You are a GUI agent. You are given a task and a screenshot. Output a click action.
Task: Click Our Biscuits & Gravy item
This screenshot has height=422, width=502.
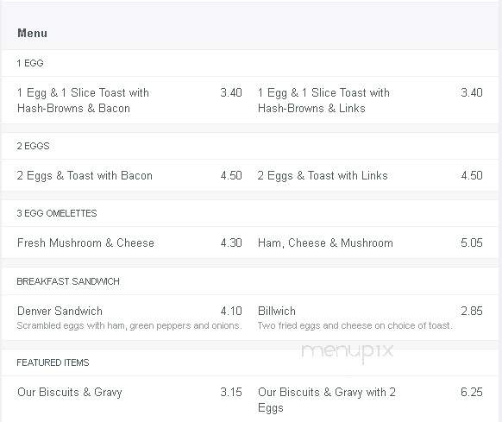(x=70, y=392)
